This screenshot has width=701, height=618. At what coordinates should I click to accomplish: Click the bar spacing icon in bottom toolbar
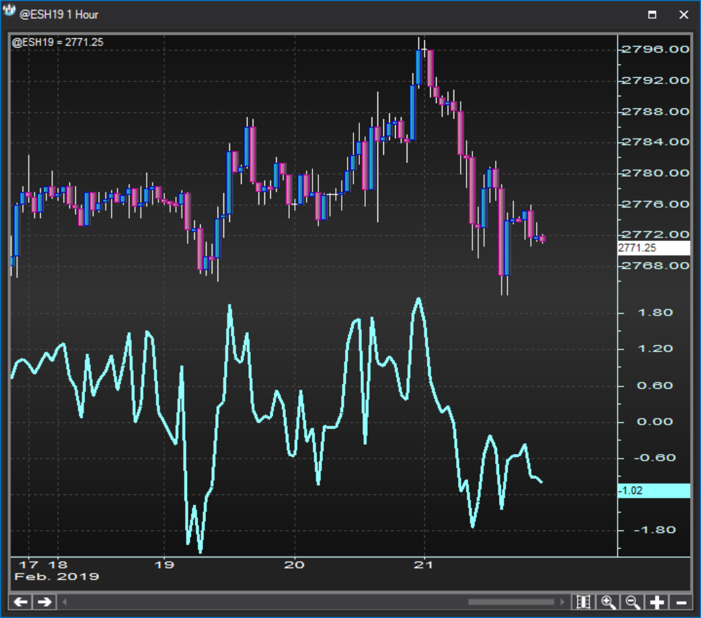coord(584,602)
